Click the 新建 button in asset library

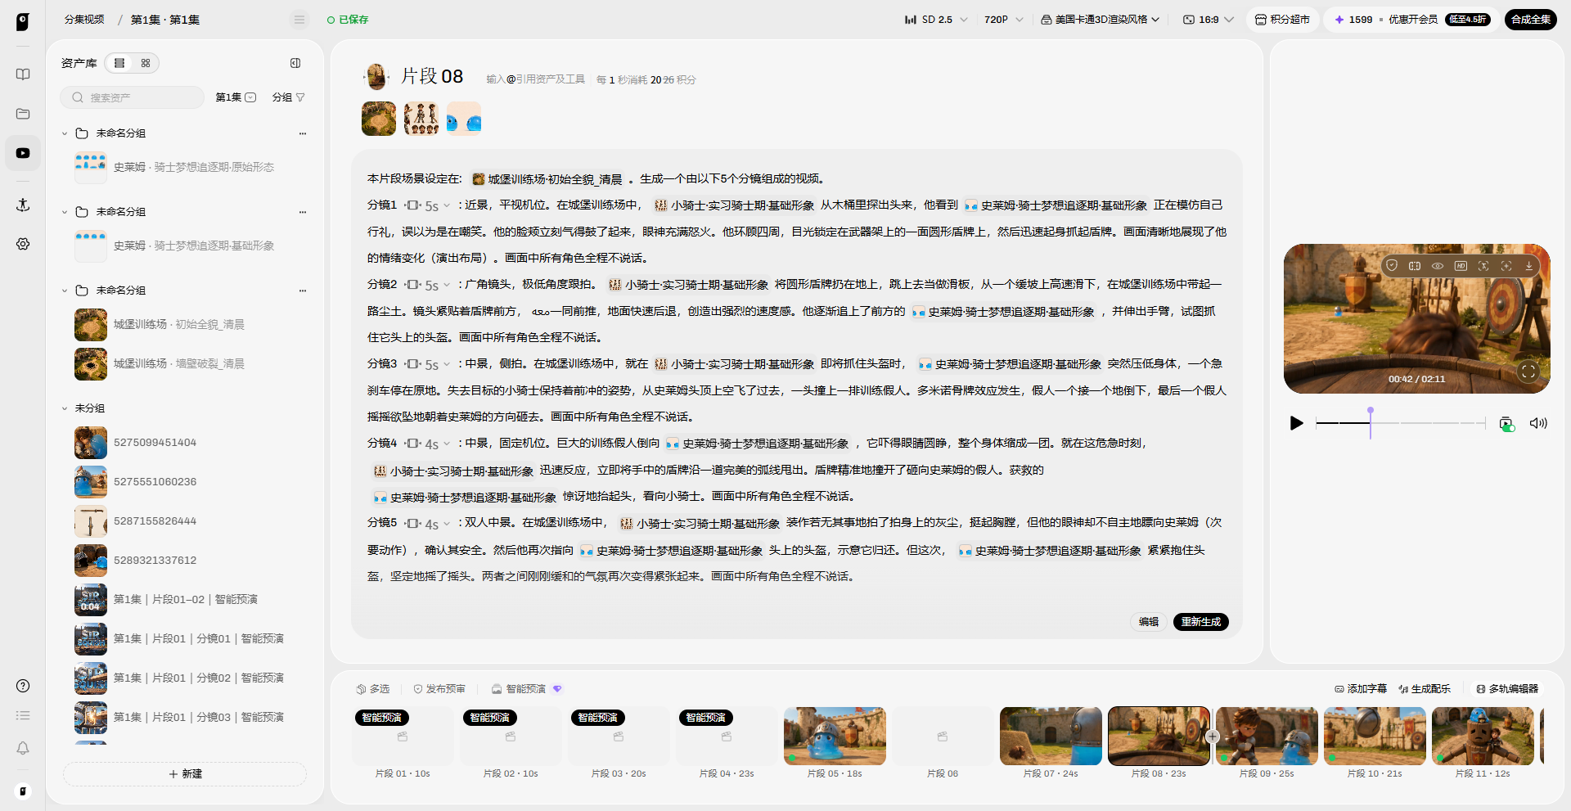(x=185, y=774)
